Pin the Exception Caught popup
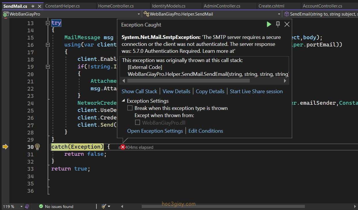Viewport: 358px width, 210px height. tap(278, 25)
